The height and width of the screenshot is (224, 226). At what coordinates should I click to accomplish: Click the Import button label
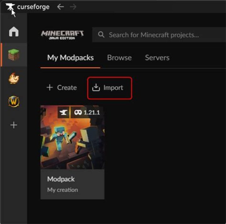[x=113, y=88]
